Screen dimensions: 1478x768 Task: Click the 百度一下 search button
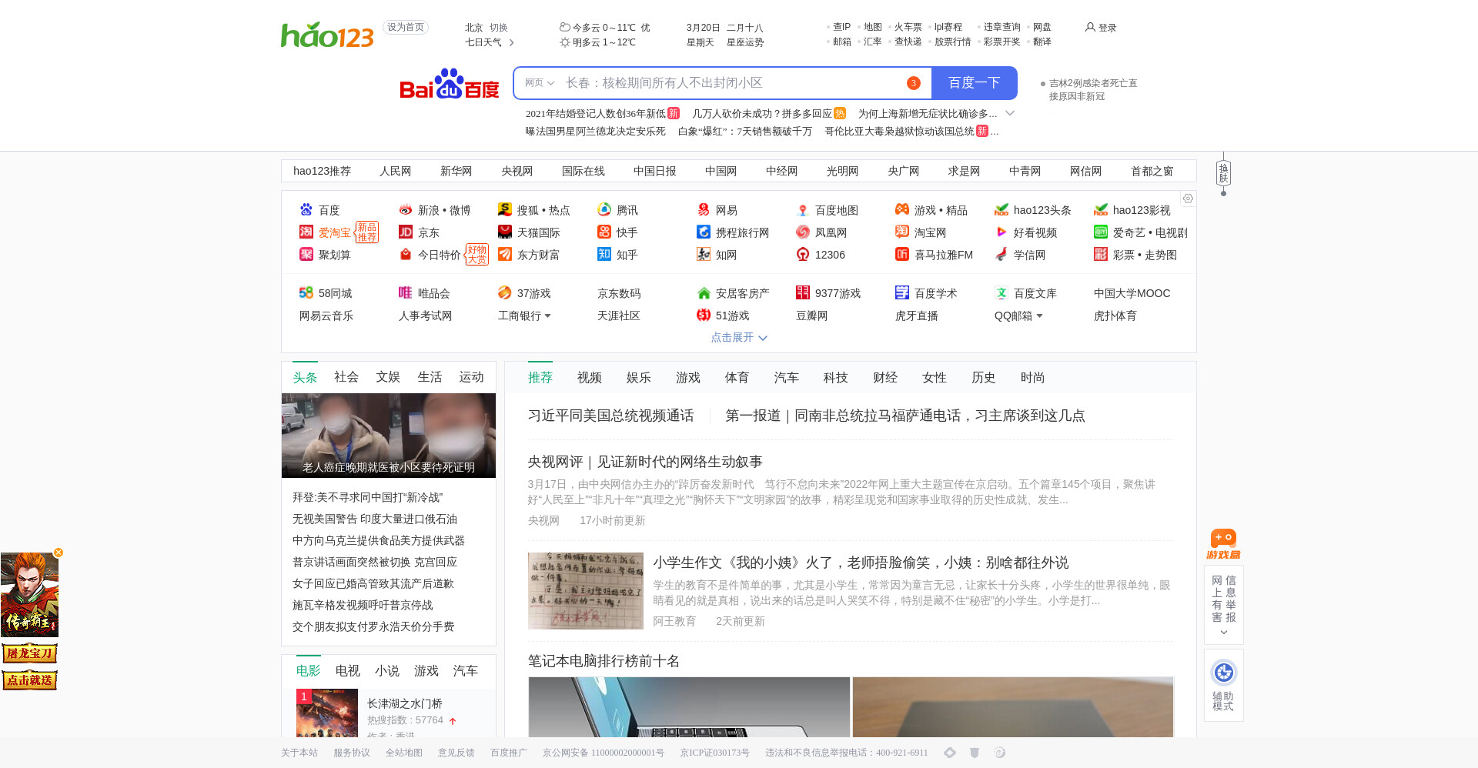(975, 83)
